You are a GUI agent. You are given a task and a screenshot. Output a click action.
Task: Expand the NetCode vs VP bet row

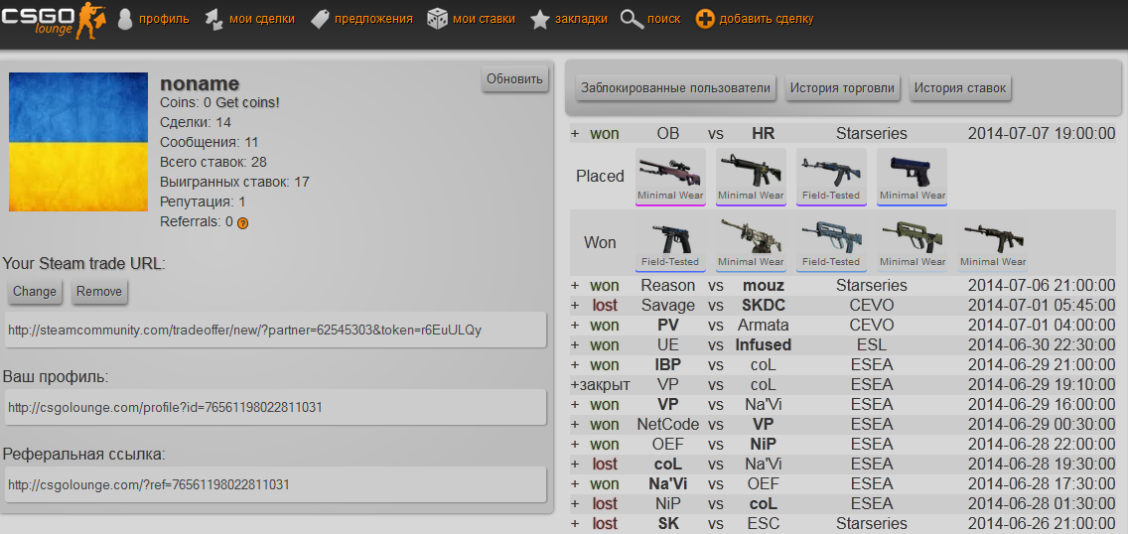575,424
